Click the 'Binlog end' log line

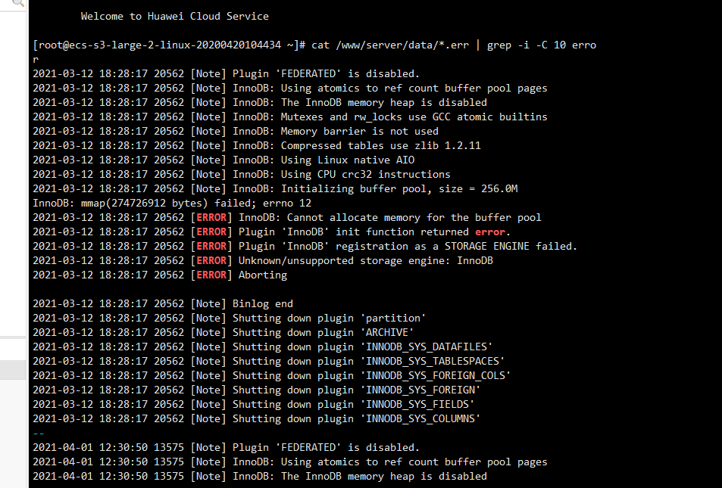point(163,303)
